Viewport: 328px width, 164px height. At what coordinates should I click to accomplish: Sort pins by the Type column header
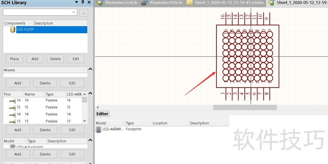point(55,94)
